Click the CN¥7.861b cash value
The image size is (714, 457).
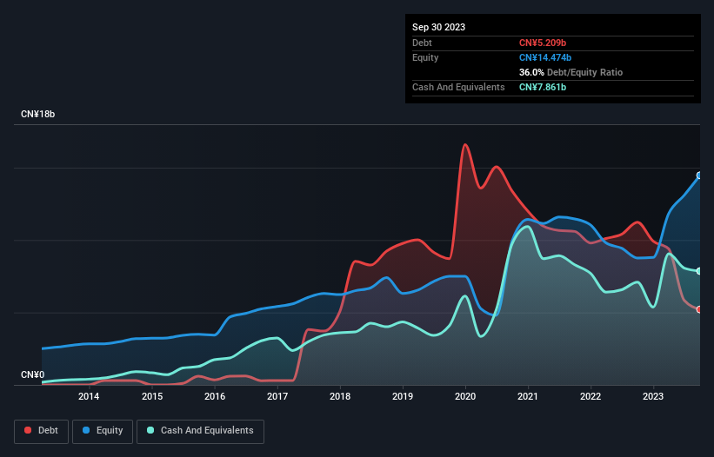pyautogui.click(x=543, y=87)
